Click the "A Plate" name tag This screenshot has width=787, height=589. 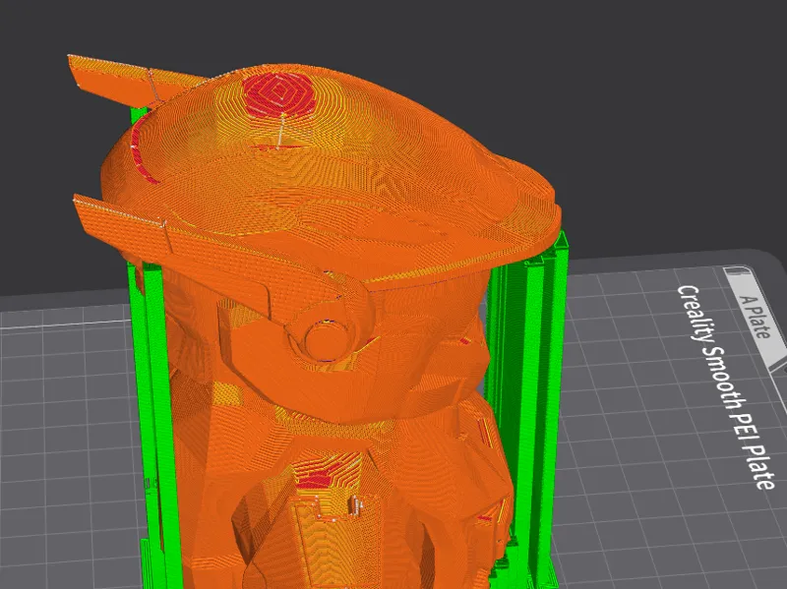pyautogui.click(x=756, y=317)
